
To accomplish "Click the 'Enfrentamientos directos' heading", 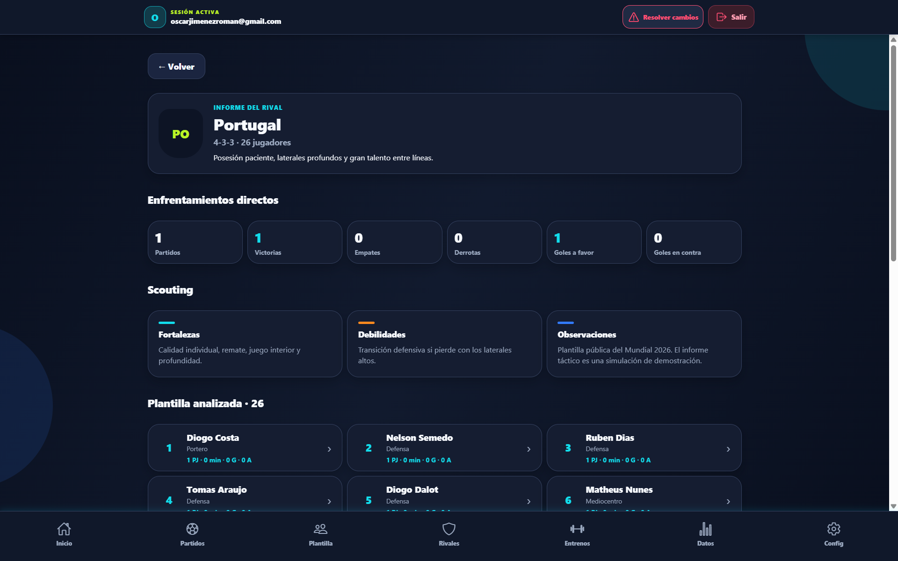I will [213, 200].
